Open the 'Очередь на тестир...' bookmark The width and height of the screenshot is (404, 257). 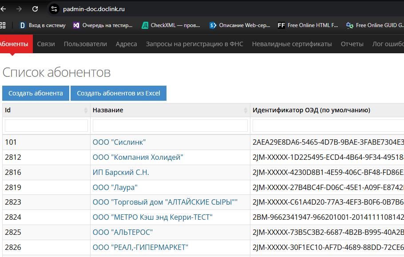[x=103, y=25]
